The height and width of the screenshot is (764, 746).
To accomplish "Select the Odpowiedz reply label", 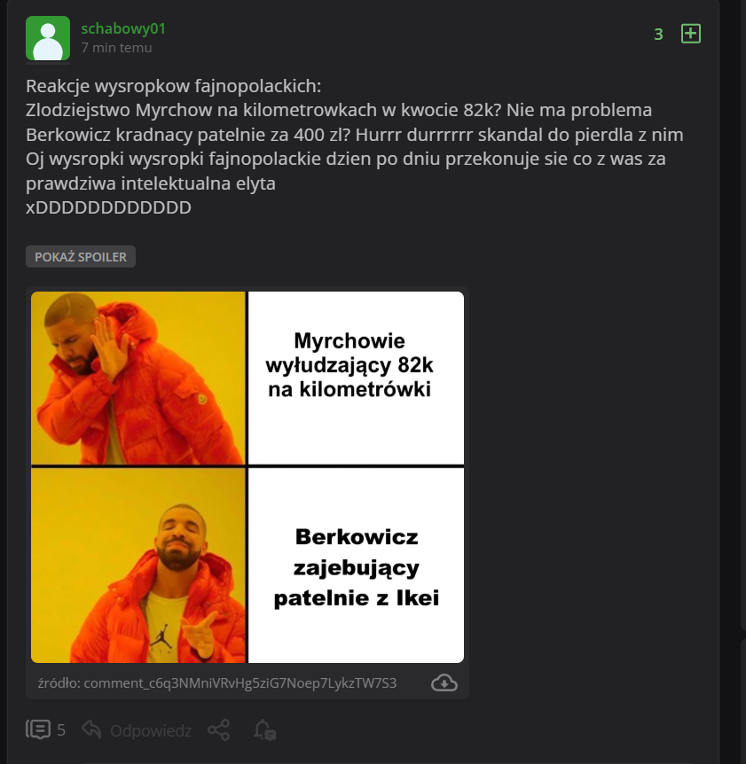I will pos(151,730).
